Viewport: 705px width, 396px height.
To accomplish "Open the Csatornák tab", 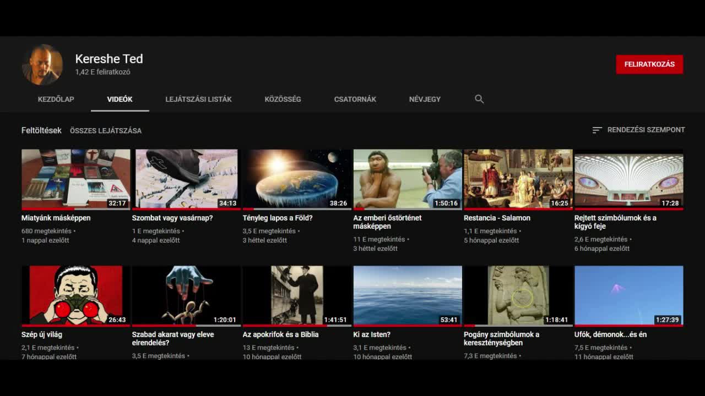I will click(355, 99).
